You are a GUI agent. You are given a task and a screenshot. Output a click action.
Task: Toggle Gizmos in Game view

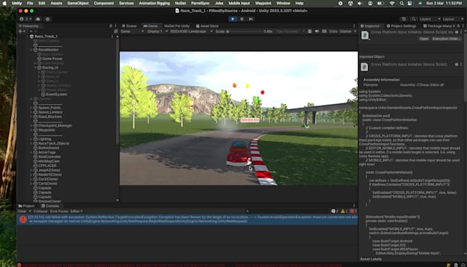(x=345, y=31)
